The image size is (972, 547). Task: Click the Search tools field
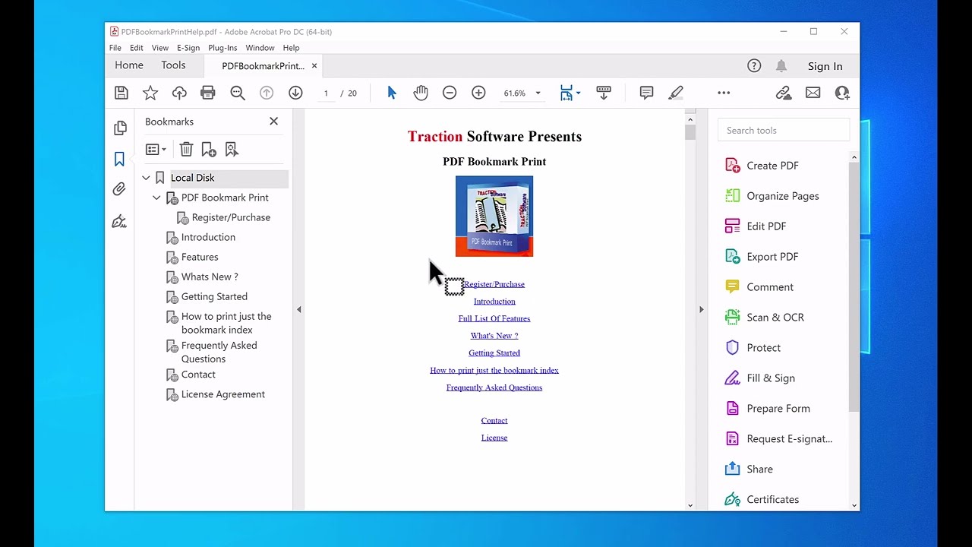(784, 130)
